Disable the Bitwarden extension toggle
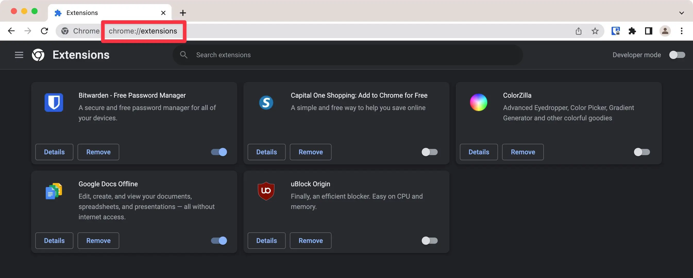This screenshot has height=278, width=693. pyautogui.click(x=219, y=152)
